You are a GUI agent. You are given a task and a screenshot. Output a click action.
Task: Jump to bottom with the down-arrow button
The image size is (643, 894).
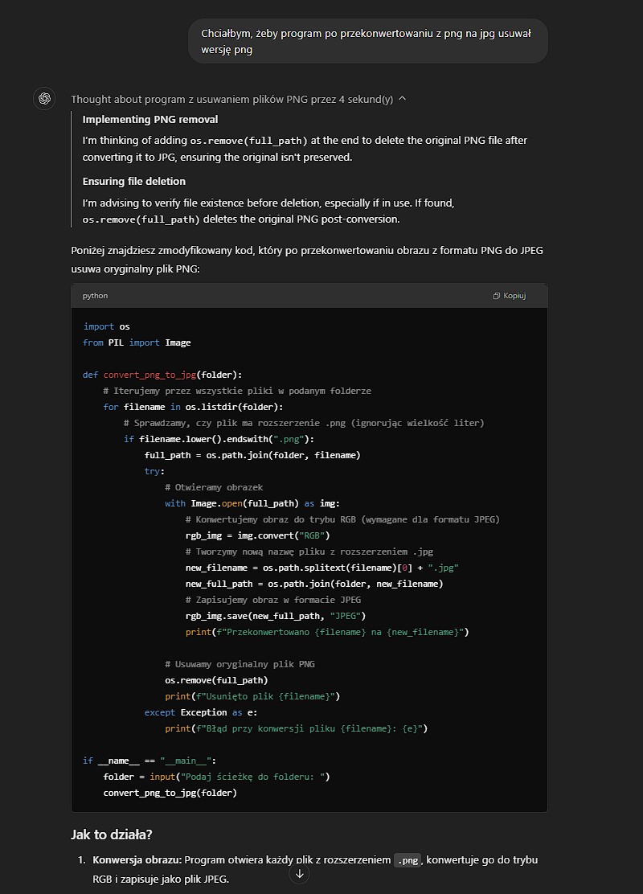pos(299,873)
